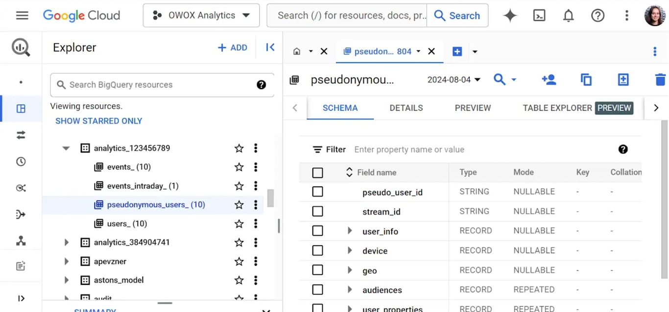Viewport: 669px width, 312px height.
Task: Open workspace tab bar three-dot menu
Action: (655, 51)
